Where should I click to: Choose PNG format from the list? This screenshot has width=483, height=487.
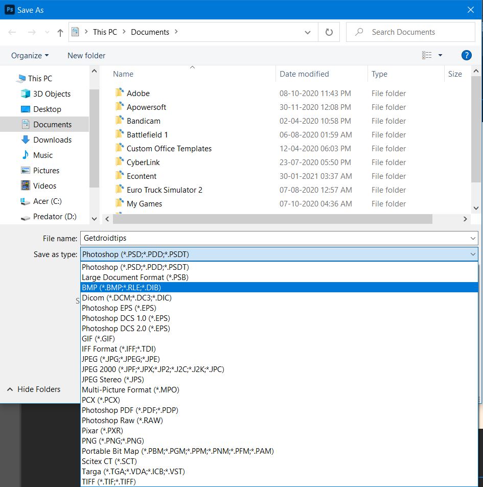279,441
